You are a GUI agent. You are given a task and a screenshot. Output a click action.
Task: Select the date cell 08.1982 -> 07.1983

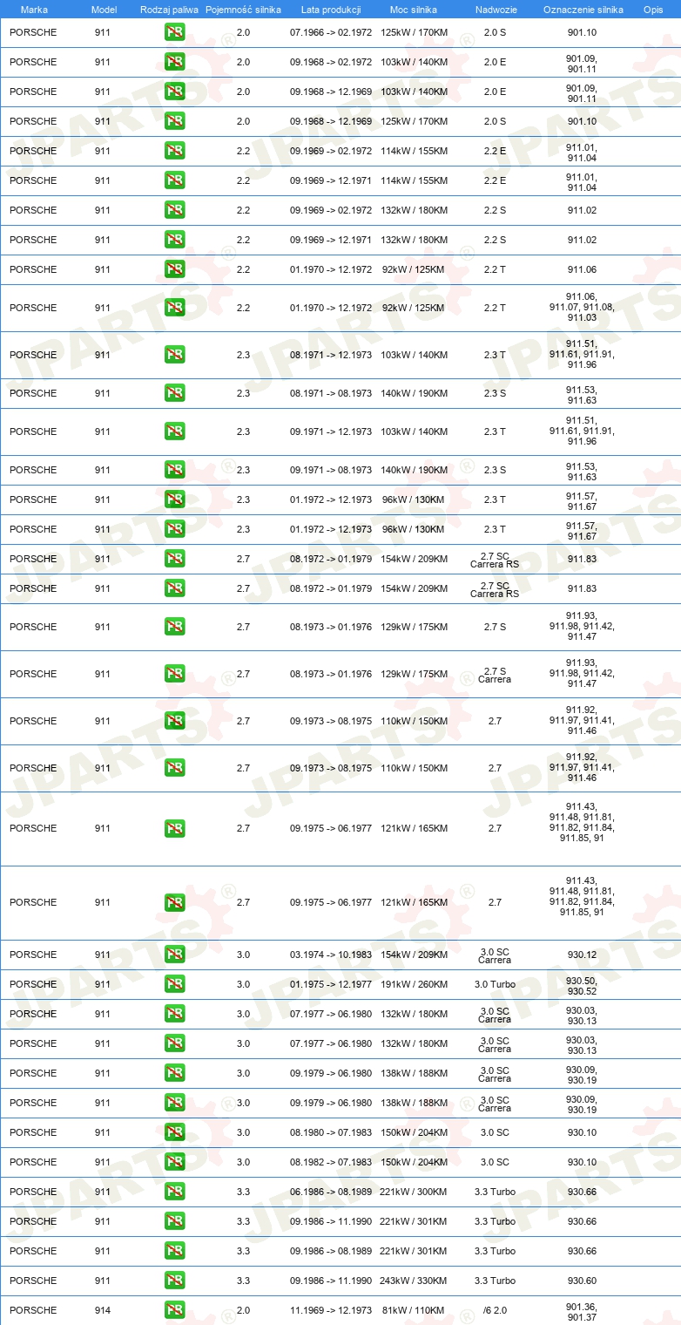pos(331,1162)
